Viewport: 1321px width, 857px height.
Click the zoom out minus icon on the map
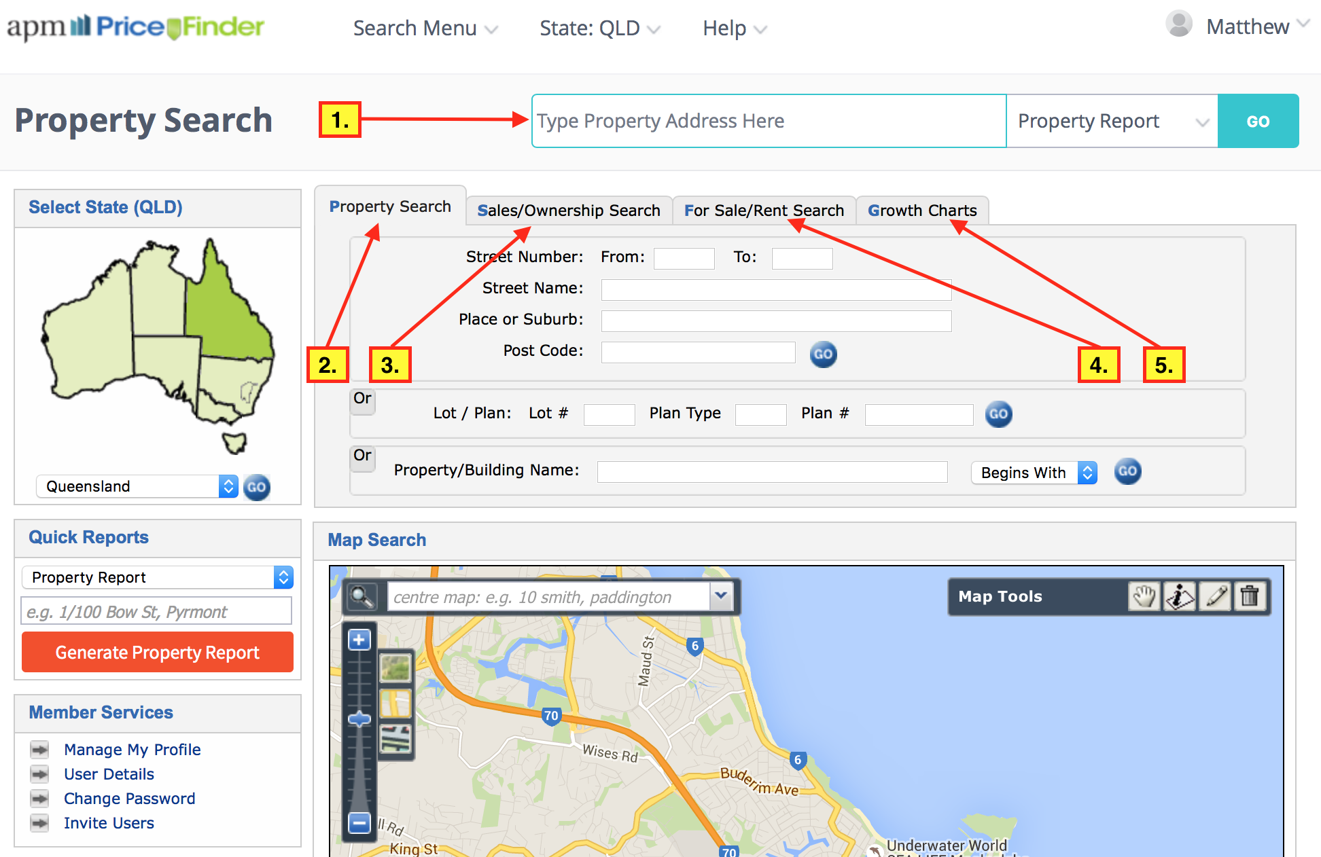(359, 822)
